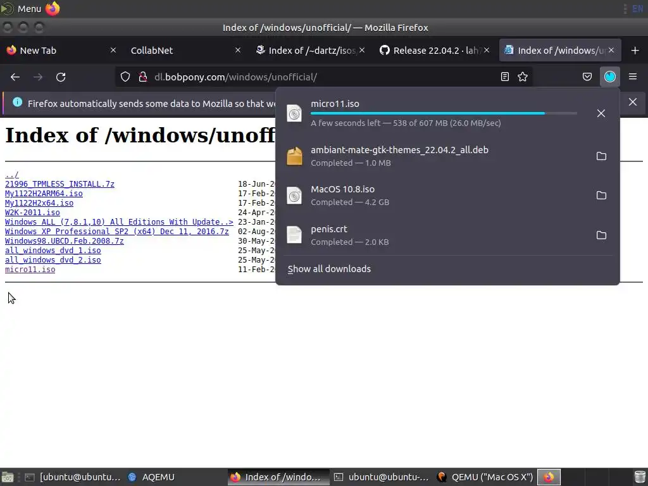Image resolution: width=648 pixels, height=486 pixels.
Task: Open the tracking protection shield icon
Action: tap(125, 77)
